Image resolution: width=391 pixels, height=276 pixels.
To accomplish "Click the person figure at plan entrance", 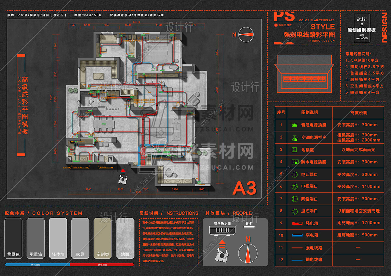I will [x=123, y=178].
